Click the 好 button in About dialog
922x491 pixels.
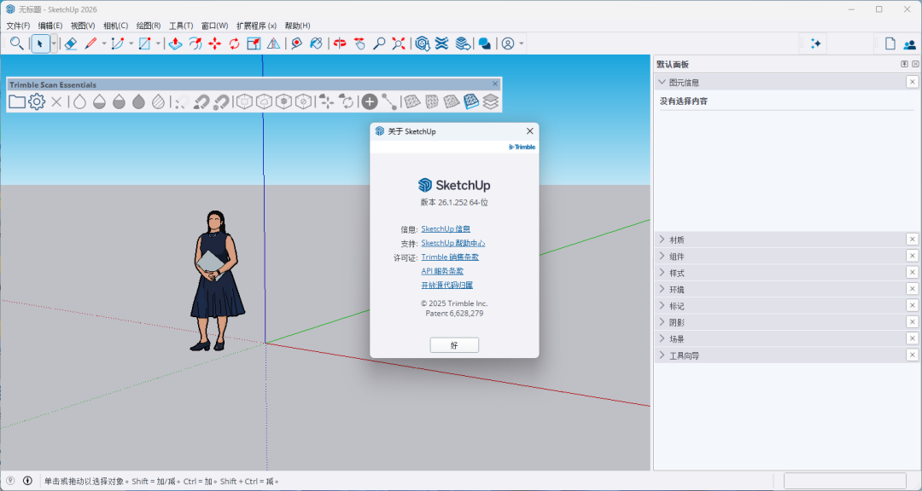point(454,345)
